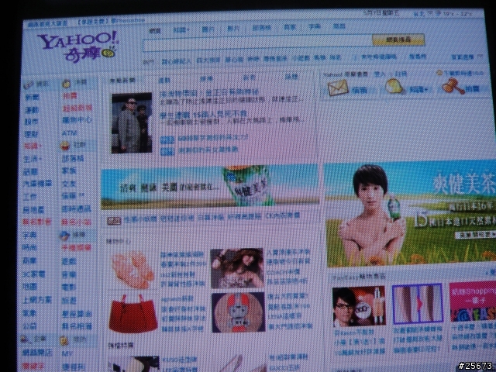This screenshot has height=372, width=496.
Task: Click 理財 in the left sidebar
Action: 31,134
